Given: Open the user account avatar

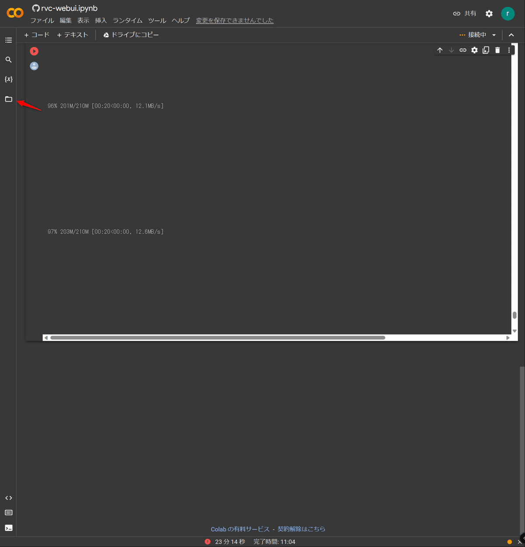Looking at the screenshot, I should [508, 13].
